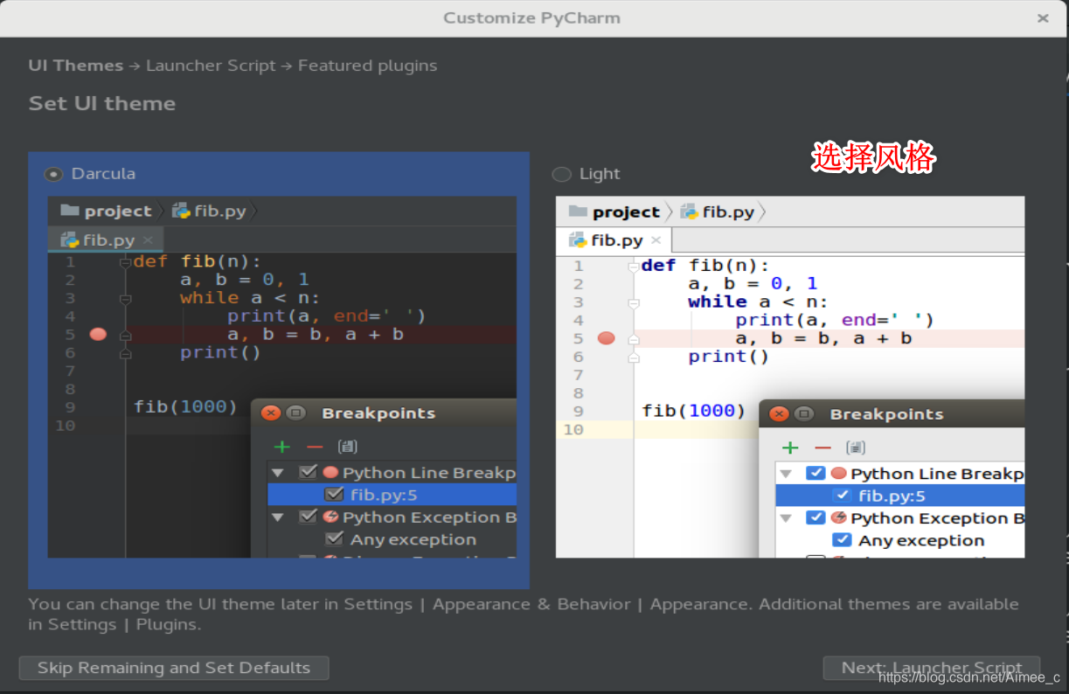Click project folder icon in Darcula preview

click(x=70, y=211)
